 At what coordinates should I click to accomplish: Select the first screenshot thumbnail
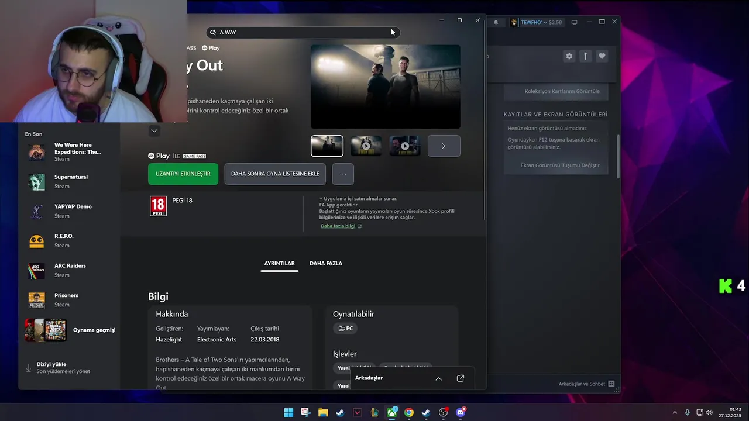[x=327, y=146]
